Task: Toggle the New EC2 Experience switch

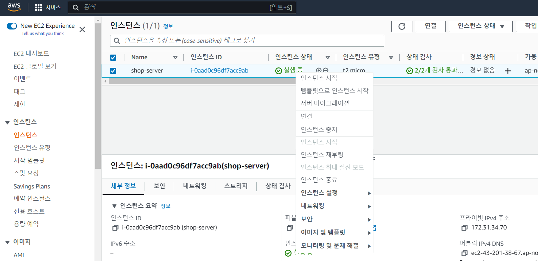Action: (x=12, y=26)
